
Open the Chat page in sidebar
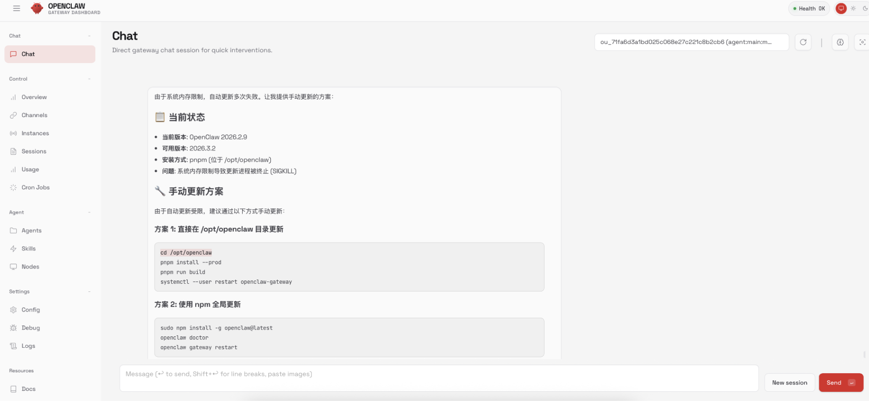50,54
